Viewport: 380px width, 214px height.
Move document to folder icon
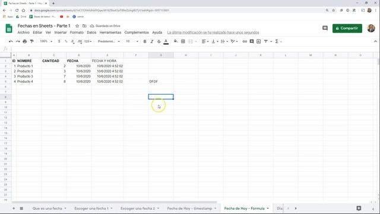click(x=84, y=26)
